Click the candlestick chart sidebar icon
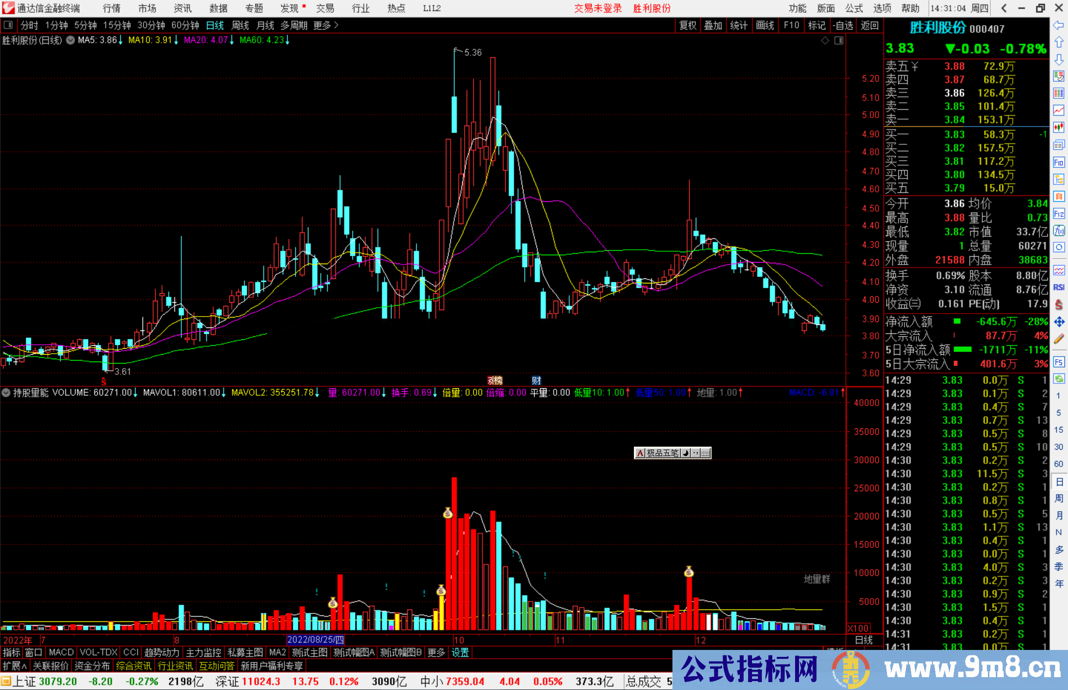The height and width of the screenshot is (690, 1068). 1059,128
